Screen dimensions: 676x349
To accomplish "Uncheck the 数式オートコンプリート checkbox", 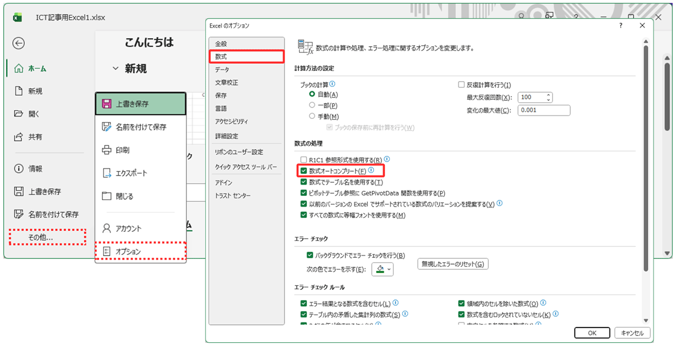I will tap(304, 171).
